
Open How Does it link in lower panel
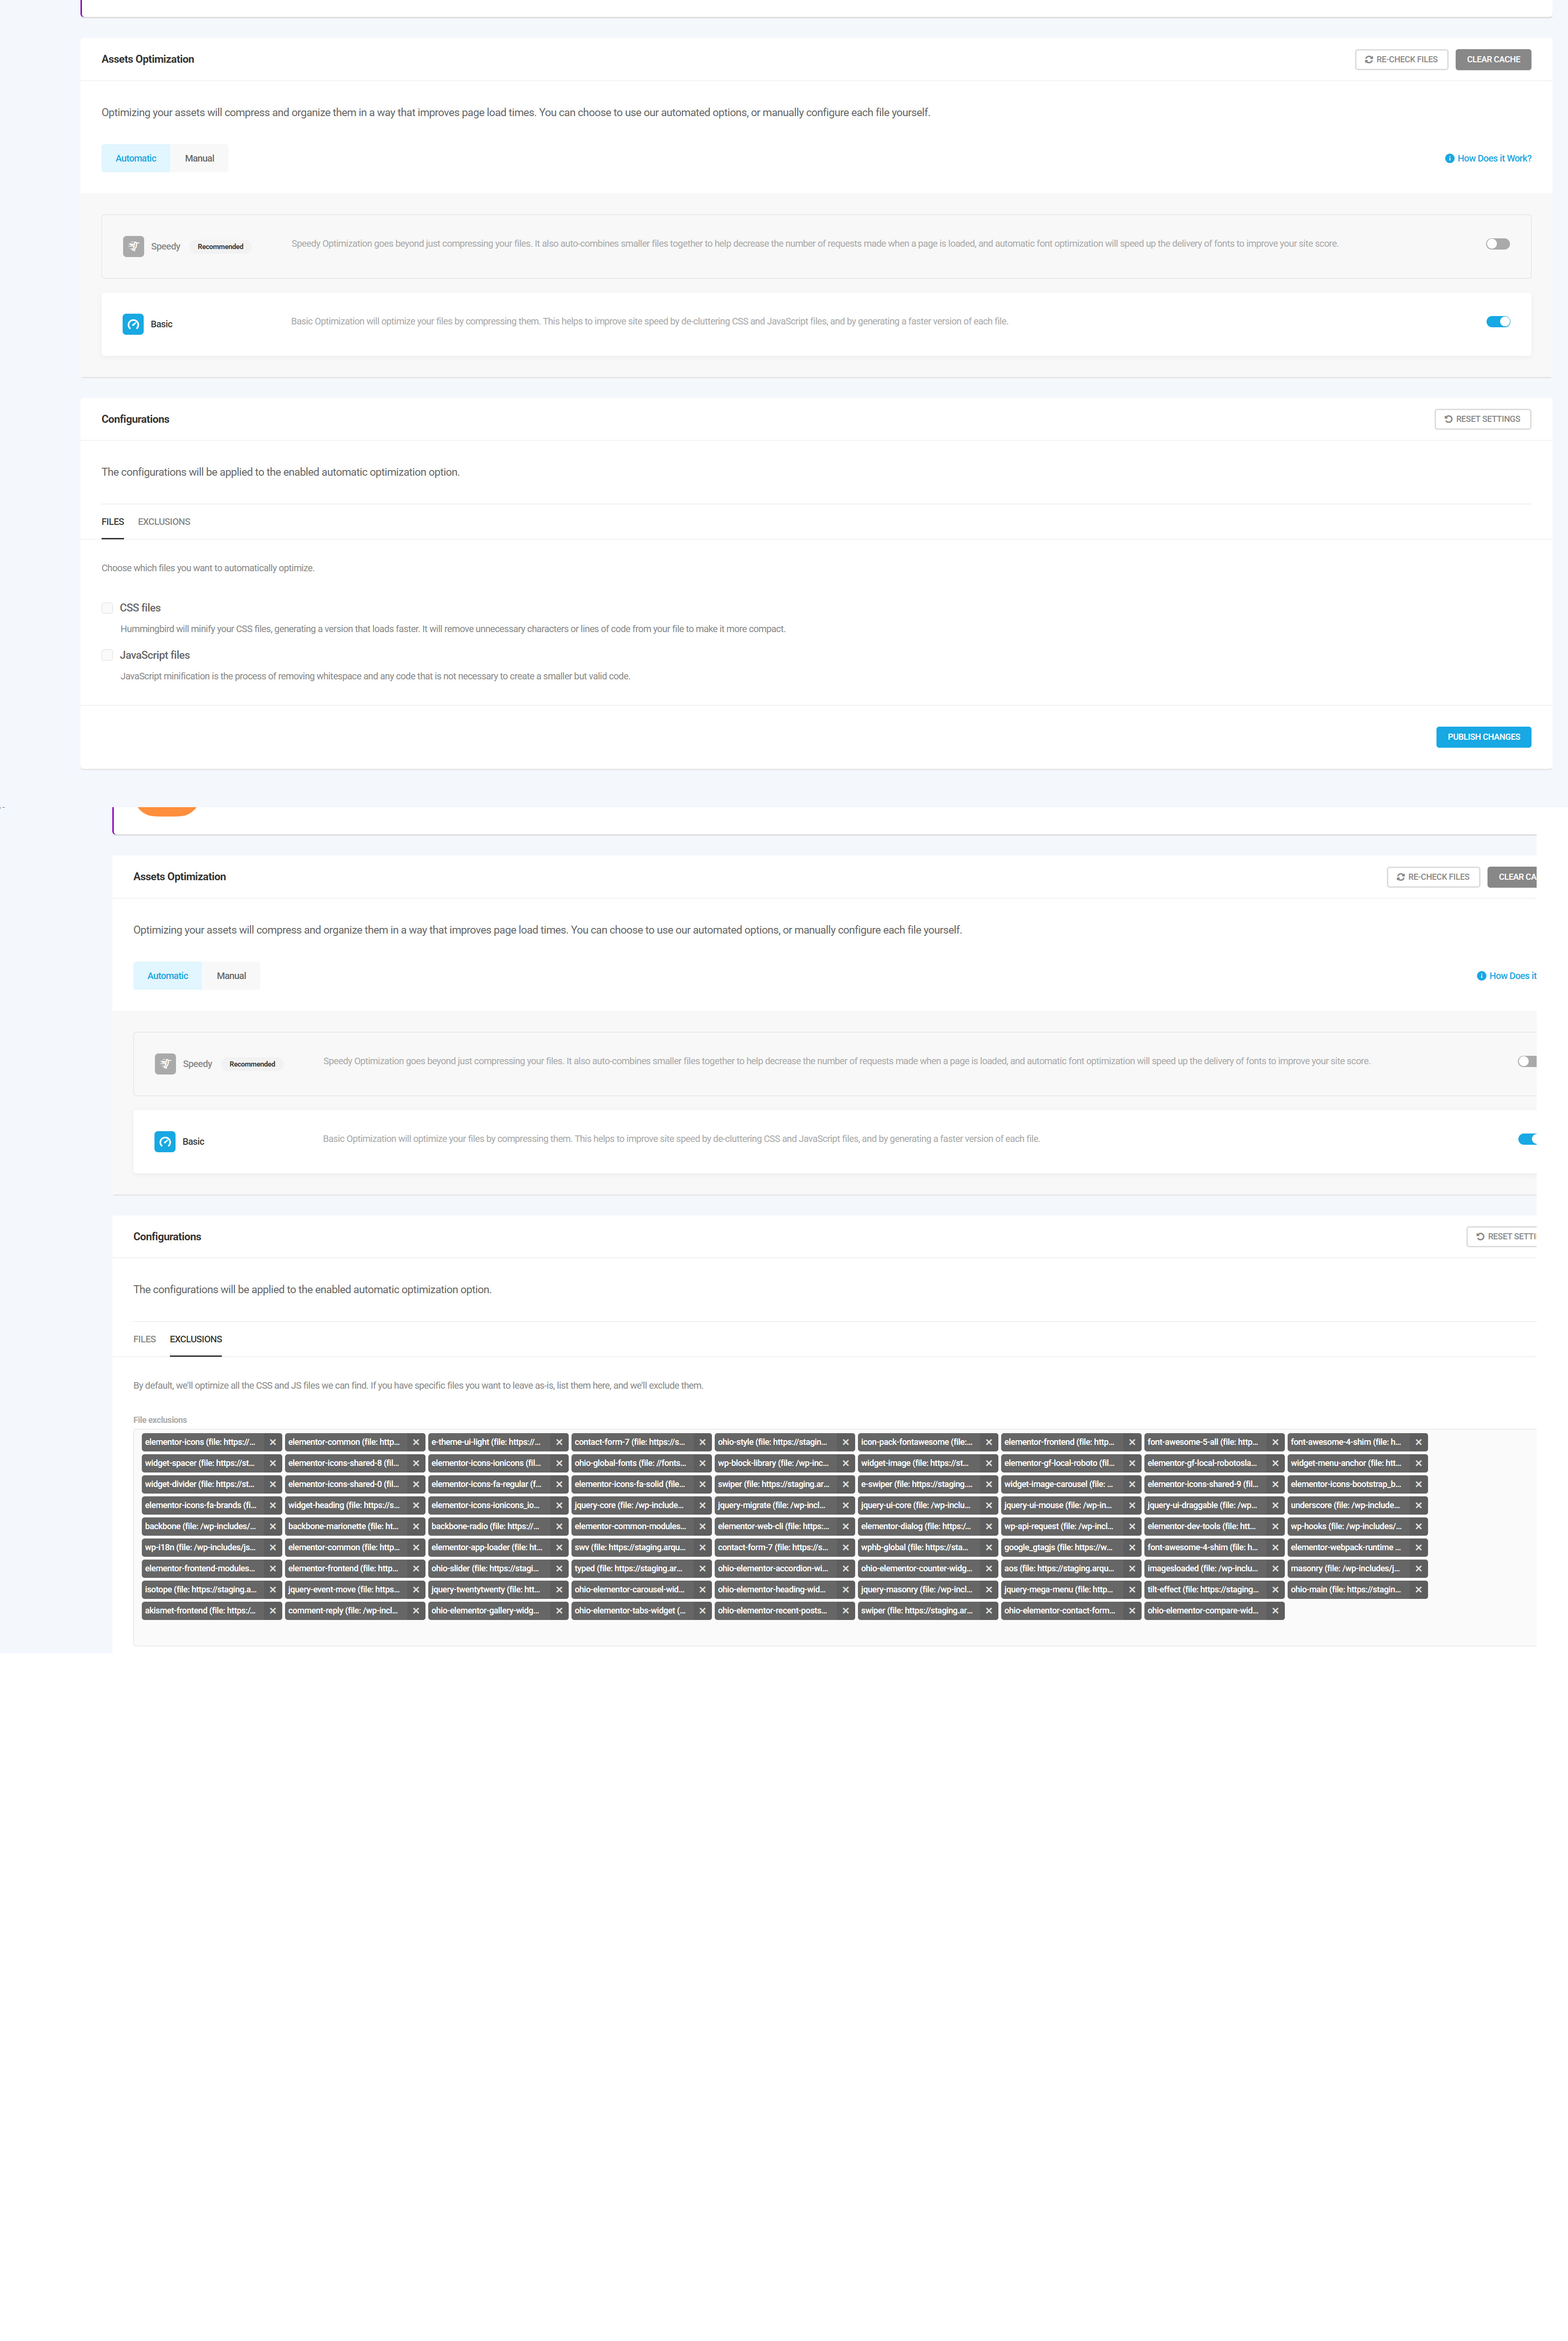1506,976
